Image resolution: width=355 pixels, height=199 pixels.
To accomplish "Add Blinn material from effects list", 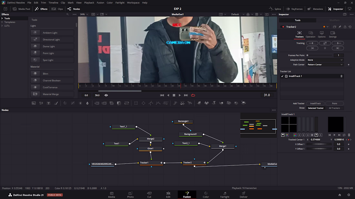I will click(52, 74).
